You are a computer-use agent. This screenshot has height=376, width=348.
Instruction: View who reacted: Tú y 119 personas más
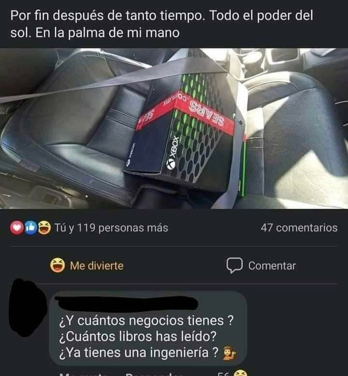pyautogui.click(x=111, y=228)
